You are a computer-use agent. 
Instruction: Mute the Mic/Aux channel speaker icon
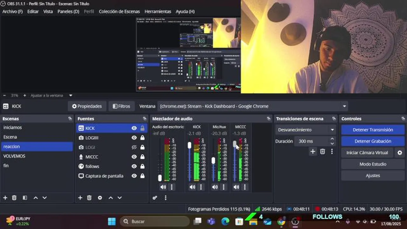click(215, 187)
